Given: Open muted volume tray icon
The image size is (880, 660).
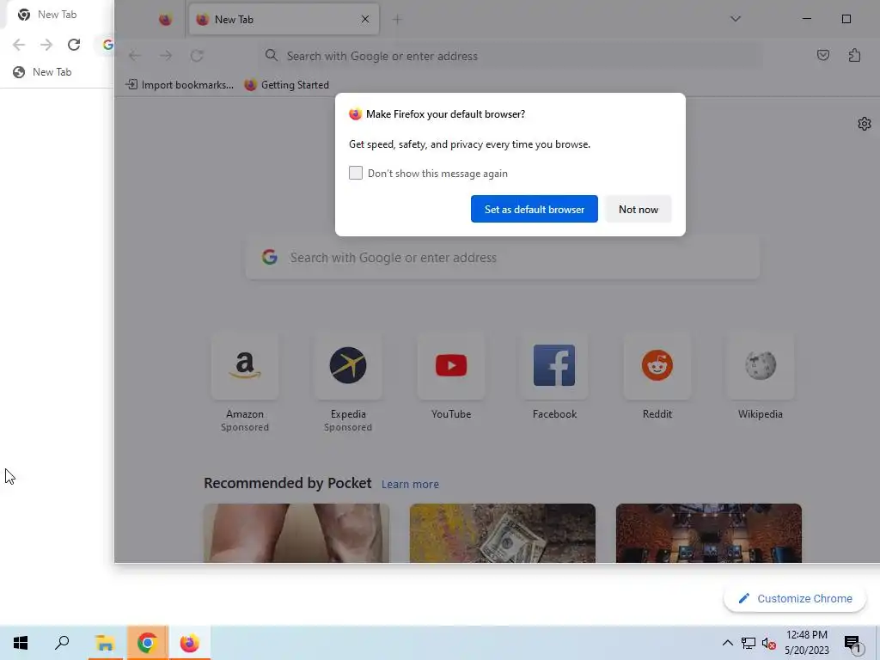Looking at the screenshot, I should (x=768, y=643).
